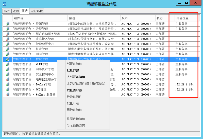203x139 pixels.
Task: Select row 智能管理平台 - 资源管理
Action: point(101,24)
